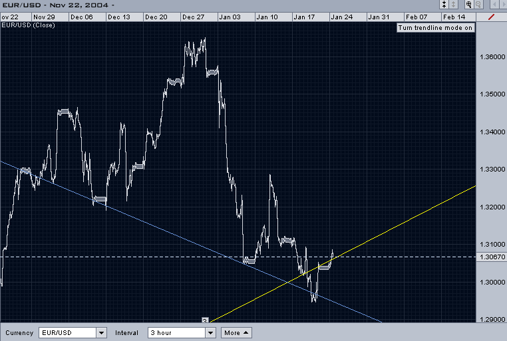Click the EUR/USD (Close) series legend
Viewport: 507px width, 341px height.
(x=28, y=25)
